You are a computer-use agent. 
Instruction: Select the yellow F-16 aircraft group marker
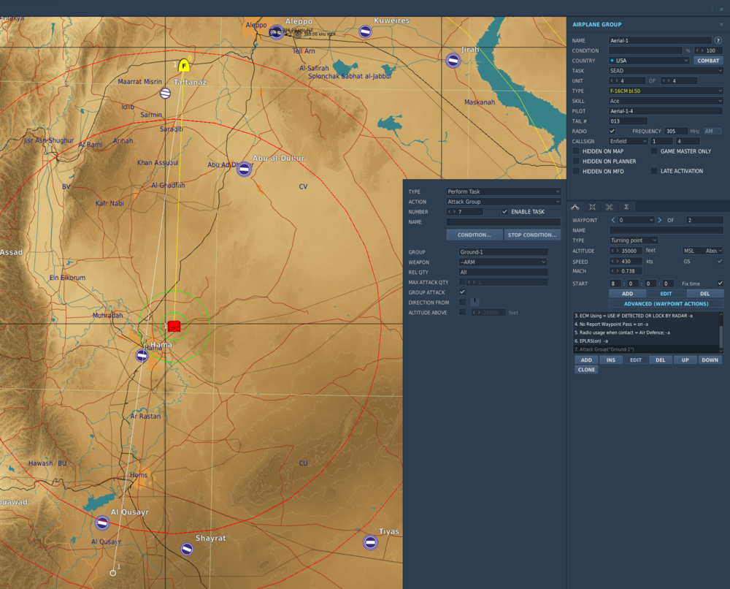point(184,66)
